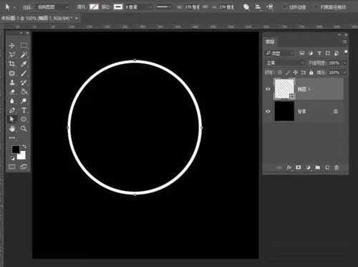Hide the black background layer
Viewport: 358px width, 267px height.
click(x=268, y=111)
